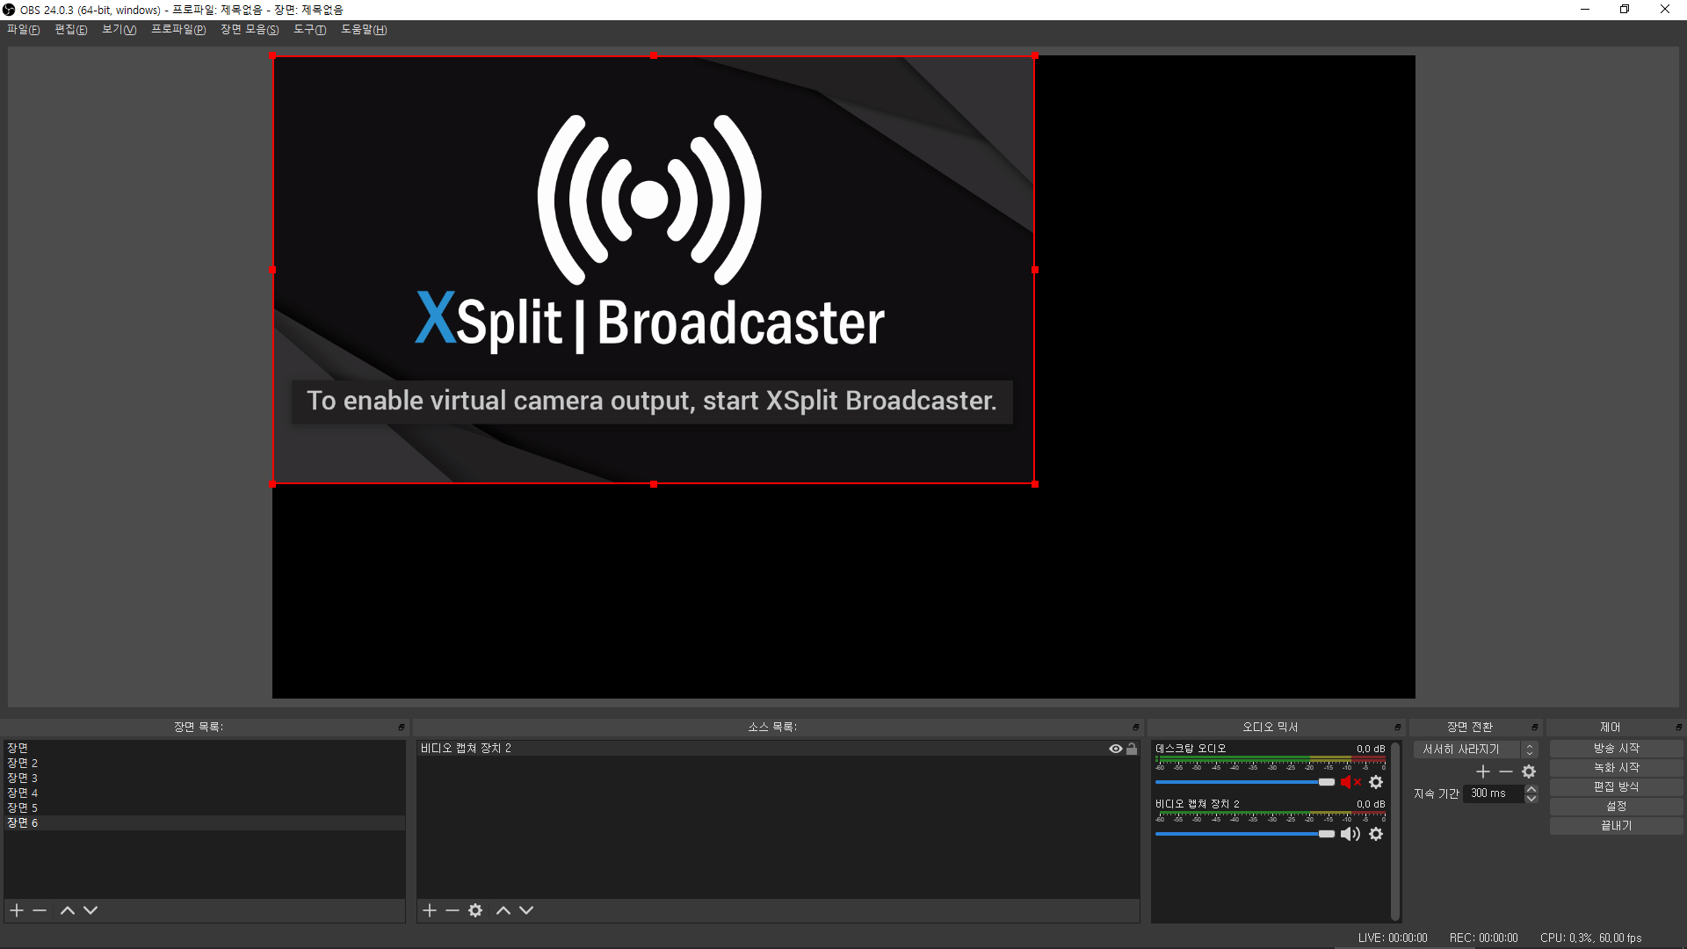Screen dimensions: 1687x949
Task: Unmute 데스크탑 오디오 speaker icon
Action: pos(1350,782)
